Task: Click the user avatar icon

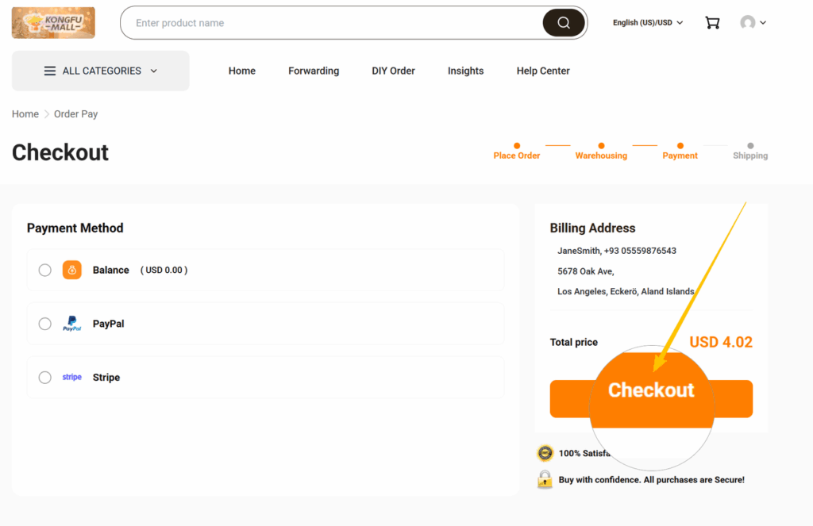Action: coord(747,23)
